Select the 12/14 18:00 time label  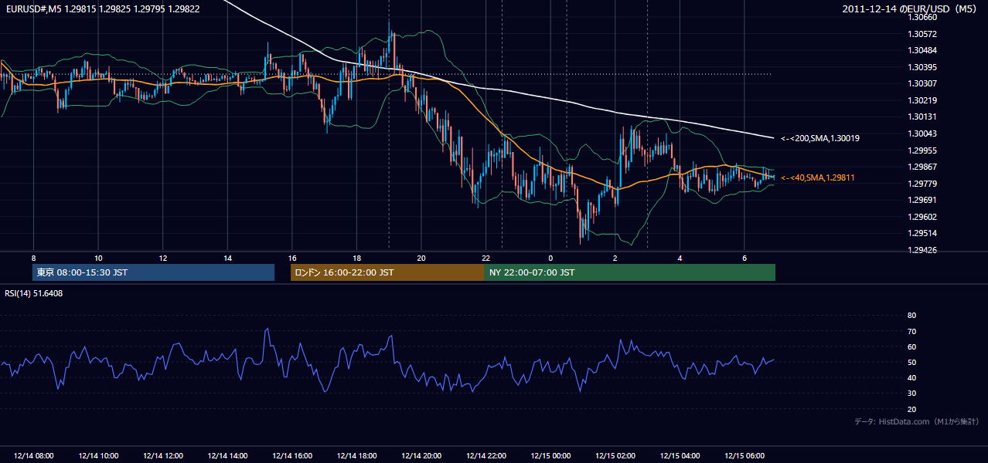click(356, 456)
